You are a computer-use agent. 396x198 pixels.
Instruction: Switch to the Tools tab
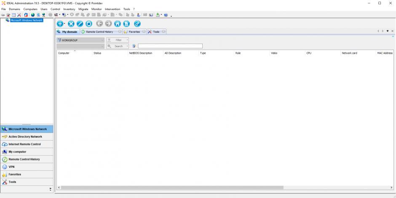pyautogui.click(x=156, y=32)
